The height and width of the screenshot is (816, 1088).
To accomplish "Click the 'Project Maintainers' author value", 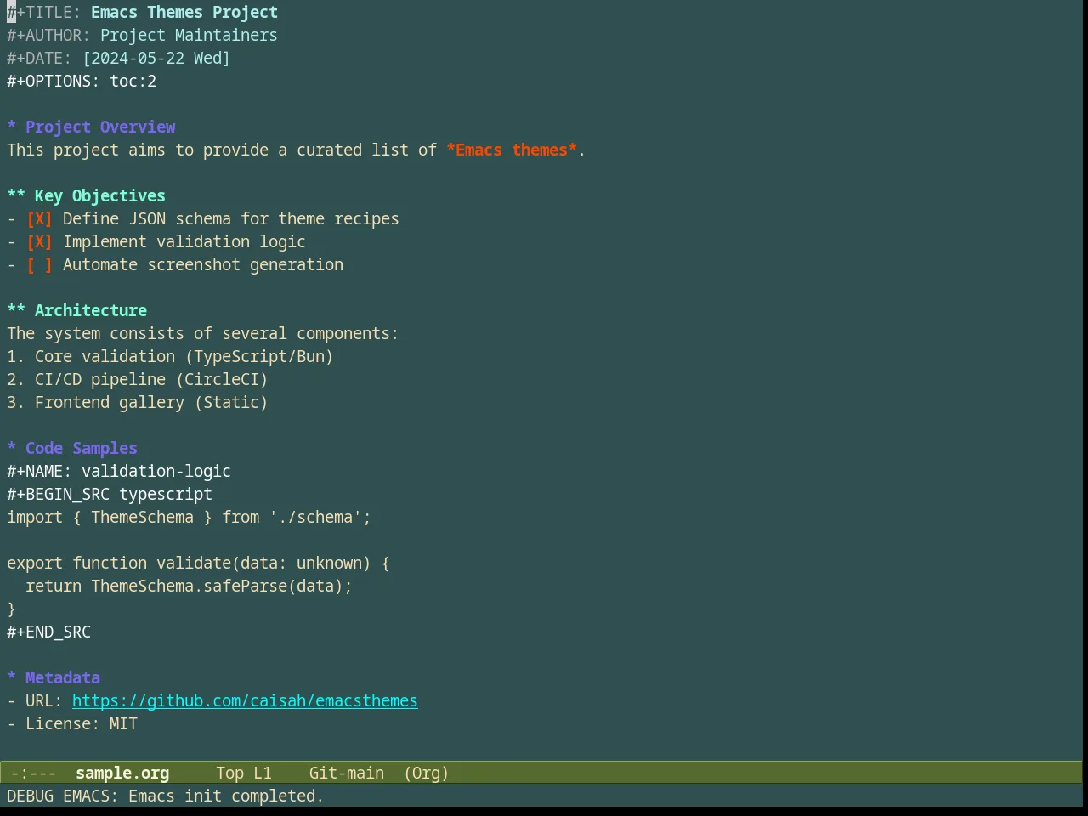I will (x=189, y=36).
